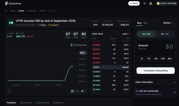
Task: Click the chart's current price endpoint dot
Action: point(72,66)
